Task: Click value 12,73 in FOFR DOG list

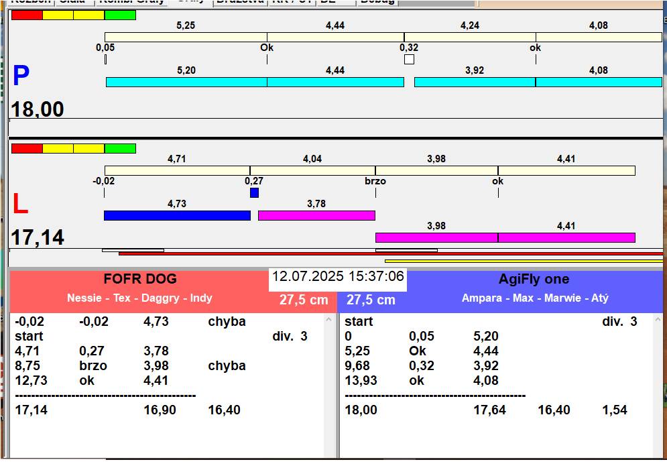Action: coord(31,380)
